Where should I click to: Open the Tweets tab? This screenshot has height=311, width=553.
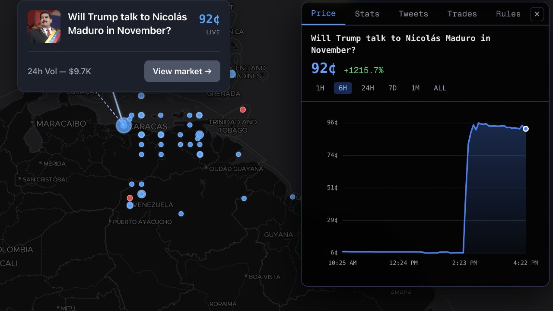[x=413, y=14]
